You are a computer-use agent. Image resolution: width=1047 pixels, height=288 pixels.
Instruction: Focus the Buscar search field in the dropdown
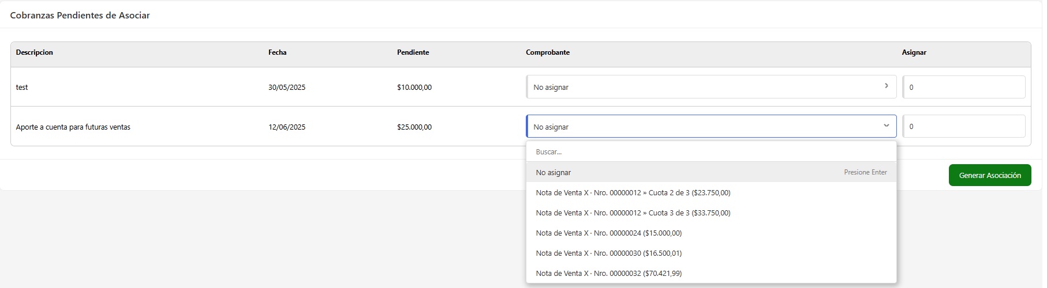click(x=710, y=152)
